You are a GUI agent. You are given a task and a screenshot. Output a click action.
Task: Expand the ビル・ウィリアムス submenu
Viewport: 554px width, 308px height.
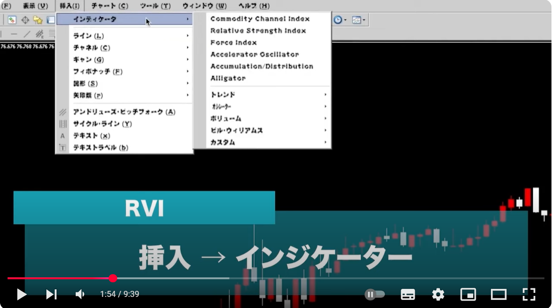268,131
